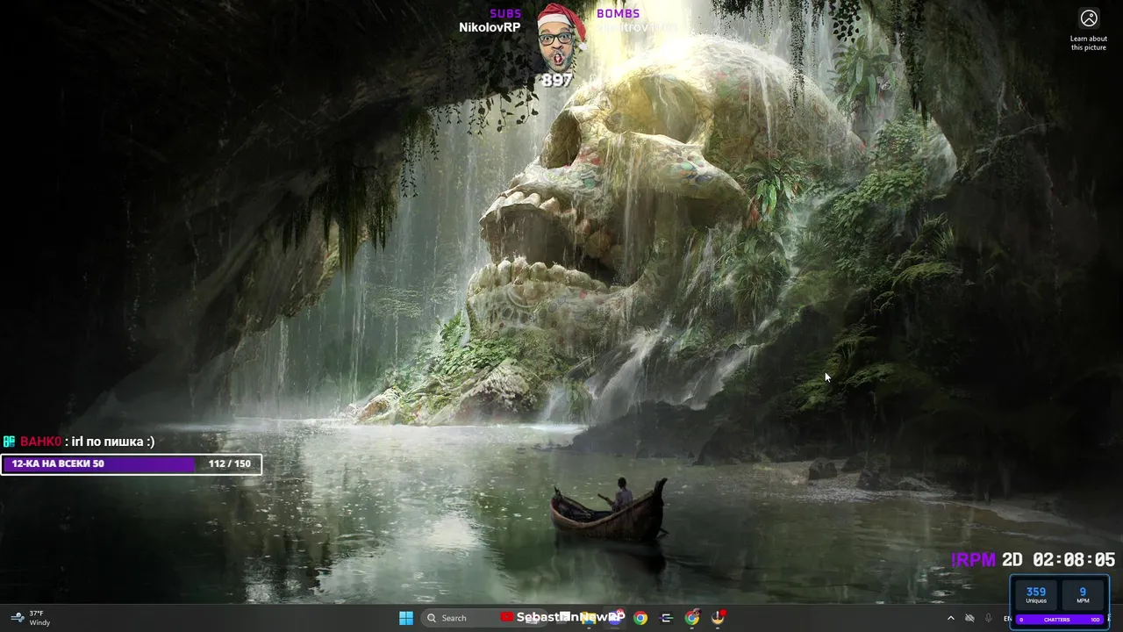Viewport: 1123px width, 632px height.
Task: Open the first Chrome taskbar icon
Action: pos(640,618)
